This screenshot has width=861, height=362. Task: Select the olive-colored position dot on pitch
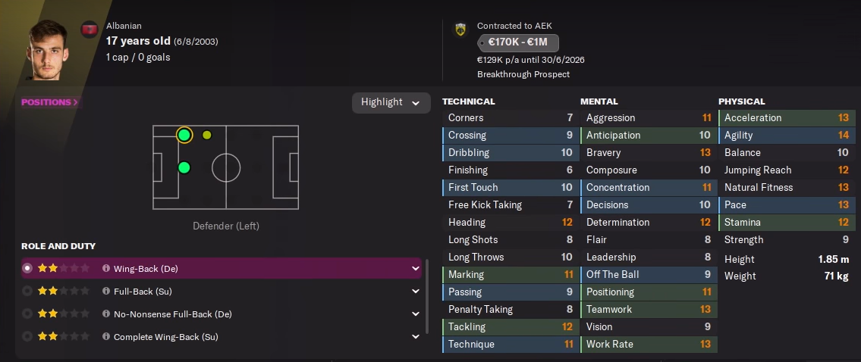pyautogui.click(x=207, y=135)
